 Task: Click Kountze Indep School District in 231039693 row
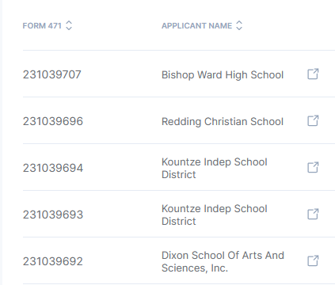(215, 215)
